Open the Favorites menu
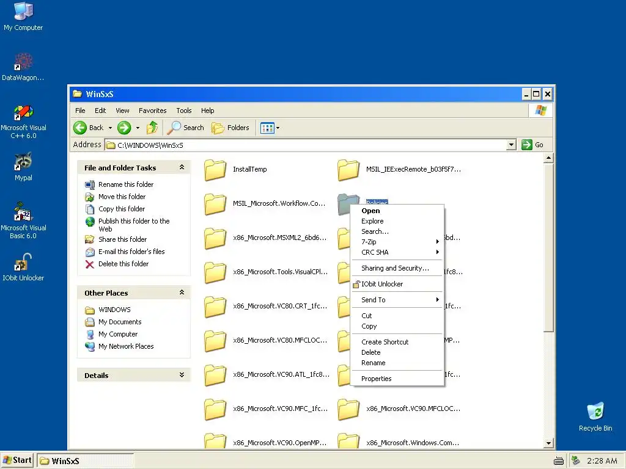This screenshot has height=469, width=626. (x=152, y=111)
